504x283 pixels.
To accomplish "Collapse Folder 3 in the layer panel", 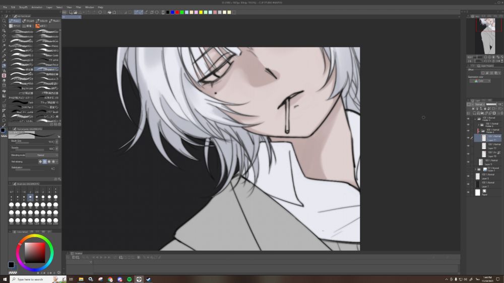I will click(x=475, y=119).
